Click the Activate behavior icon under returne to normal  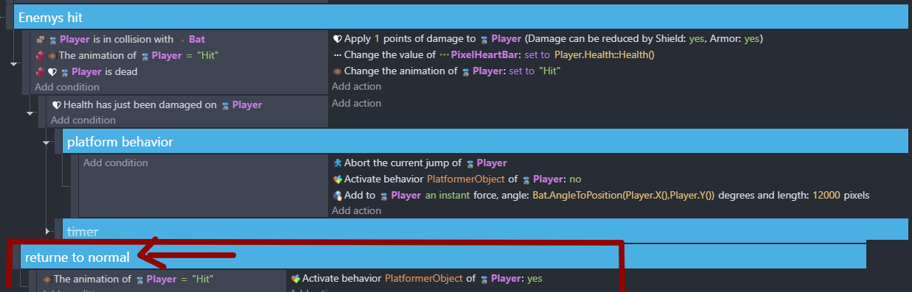pyautogui.click(x=296, y=279)
